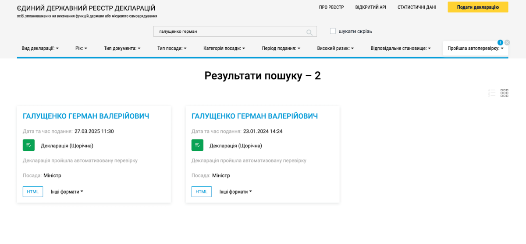Expand 'Тип документа' filter
Image resolution: width=526 pixels, height=244 pixels.
tap(122, 49)
